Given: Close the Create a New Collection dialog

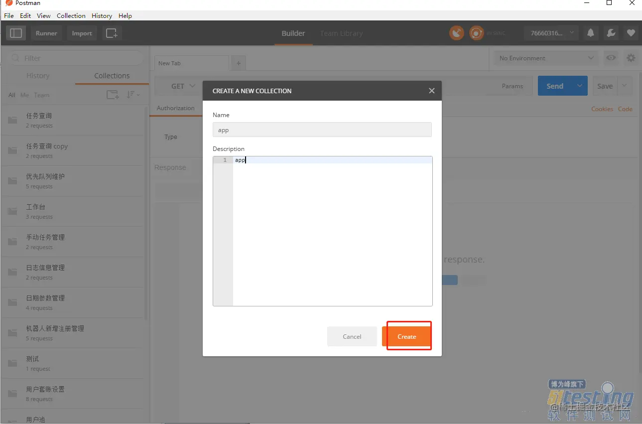Looking at the screenshot, I should pyautogui.click(x=432, y=91).
